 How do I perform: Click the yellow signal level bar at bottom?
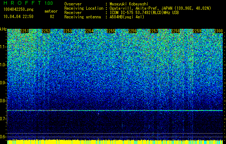(115, 142)
